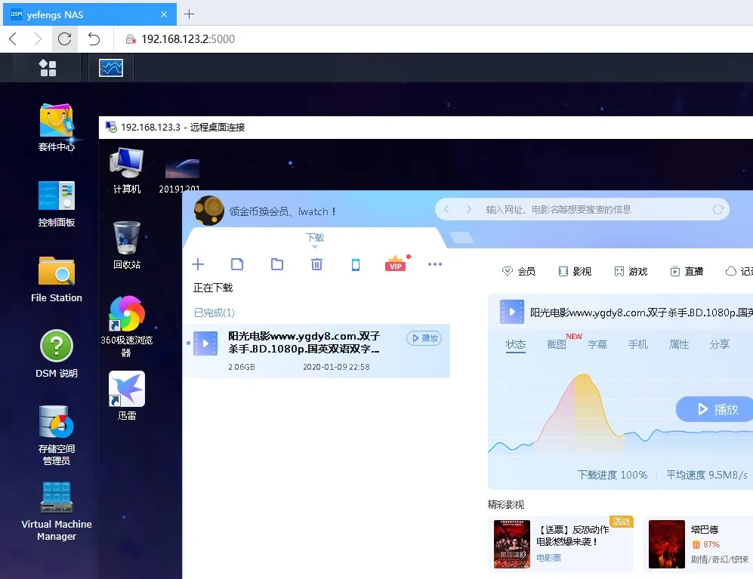Viewport: 753px width, 579px height.
Task: Open the VIP crown icon
Action: (x=396, y=263)
